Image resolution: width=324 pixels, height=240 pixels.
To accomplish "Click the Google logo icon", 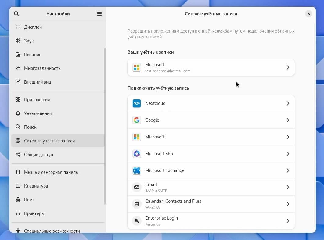I will pyautogui.click(x=137, y=120).
